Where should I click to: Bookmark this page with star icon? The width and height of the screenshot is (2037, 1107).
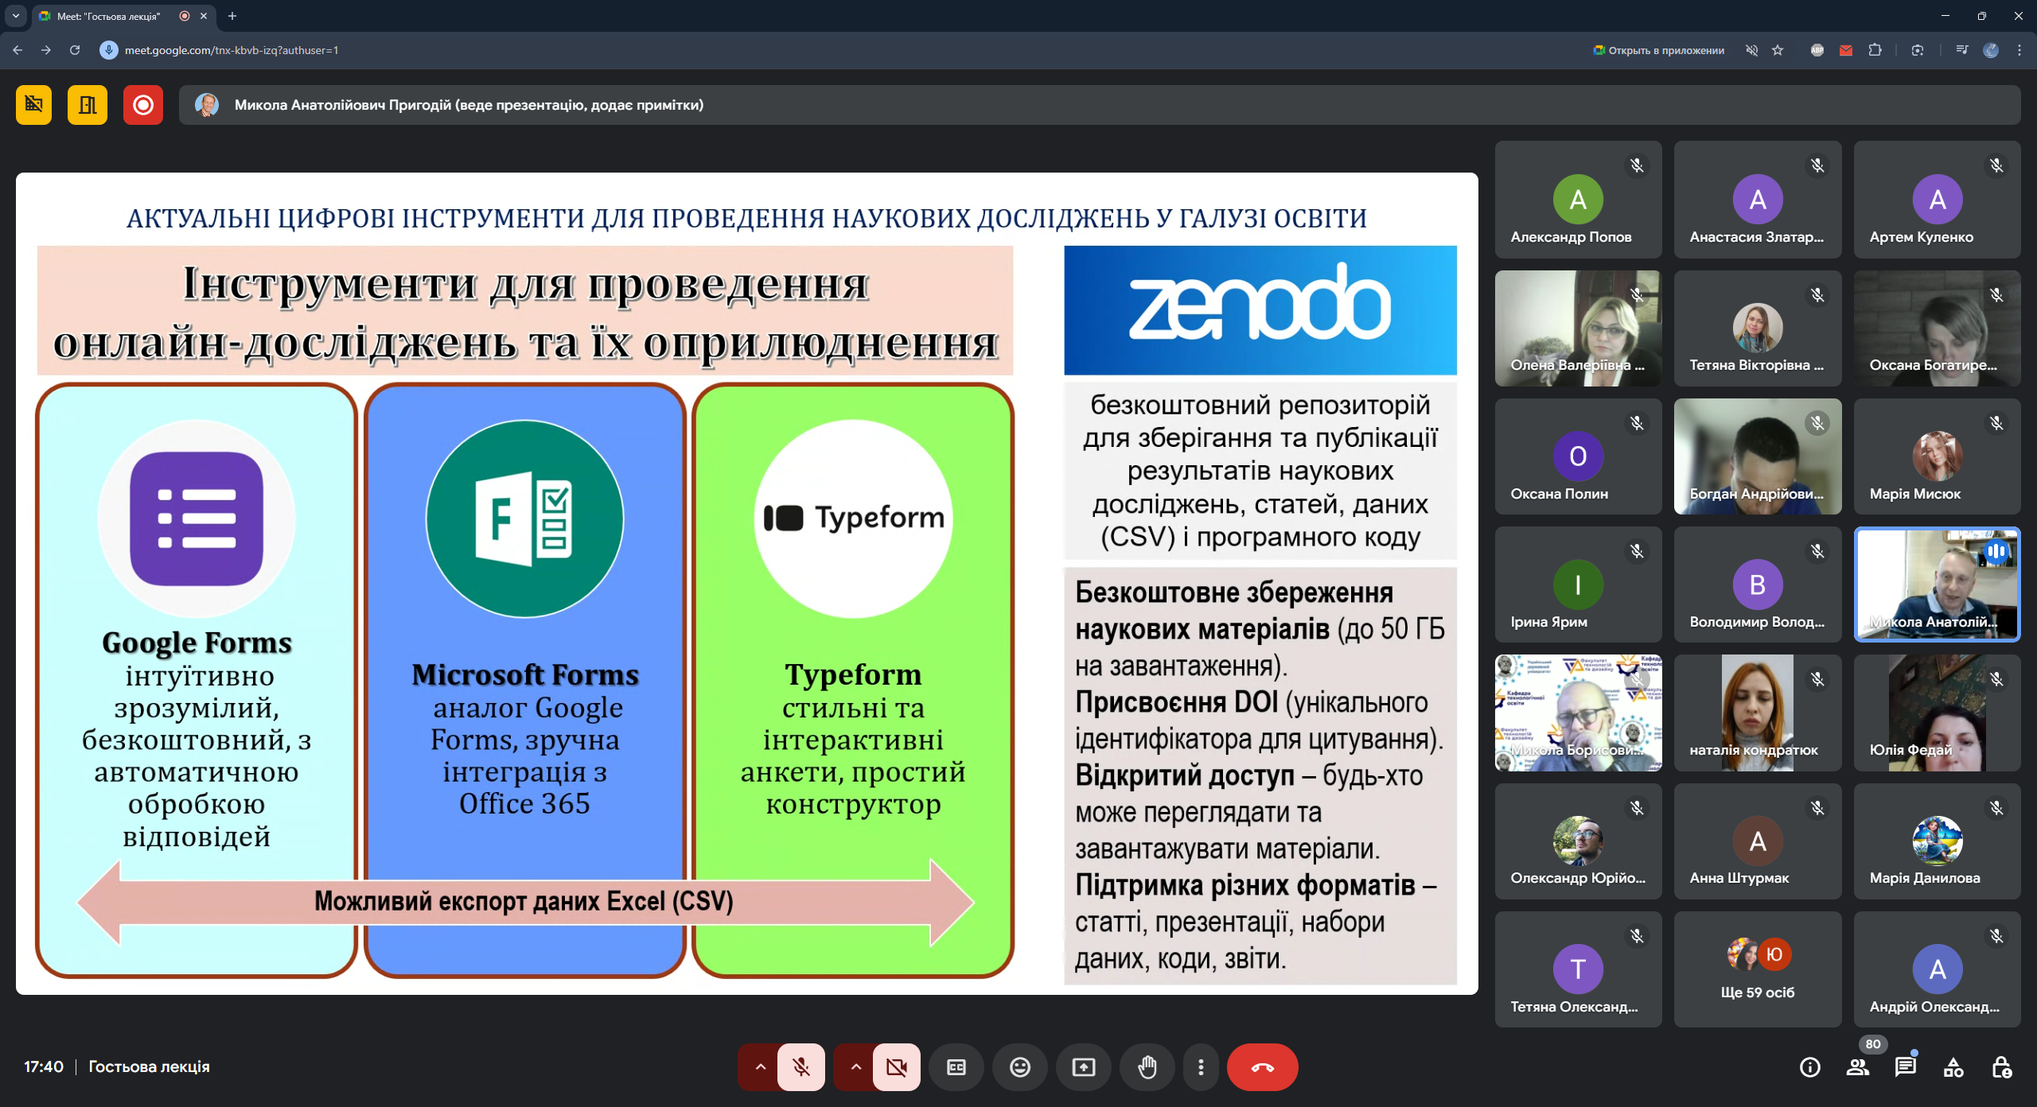tap(1778, 50)
